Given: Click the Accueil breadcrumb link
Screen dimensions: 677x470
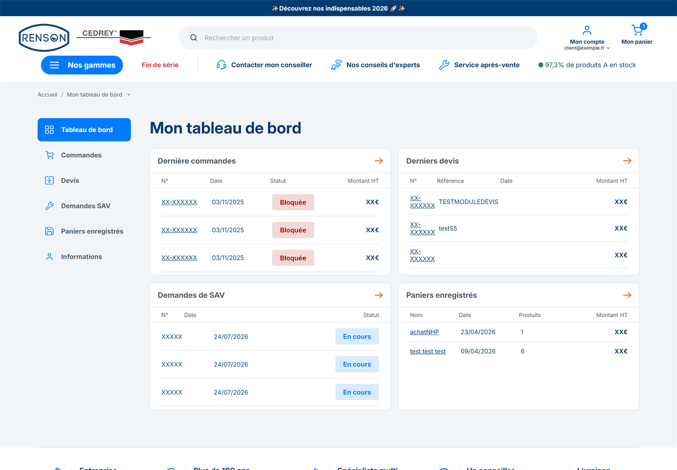Looking at the screenshot, I should pyautogui.click(x=47, y=95).
